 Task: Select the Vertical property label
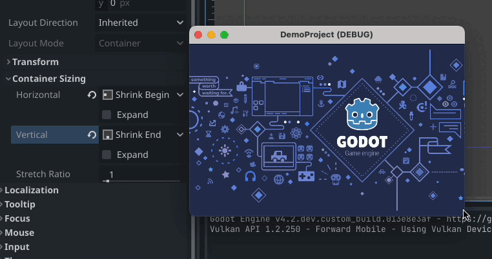[32, 135]
